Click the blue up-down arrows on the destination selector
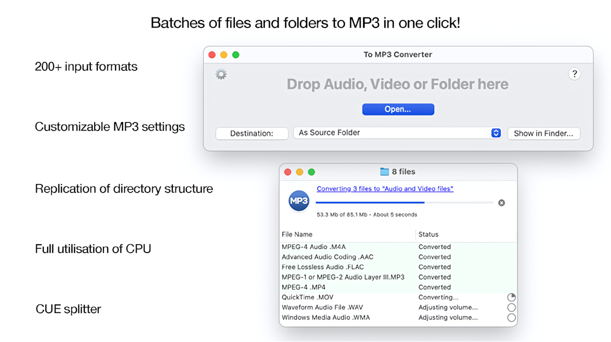The width and height of the screenshot is (611, 342). coord(495,133)
